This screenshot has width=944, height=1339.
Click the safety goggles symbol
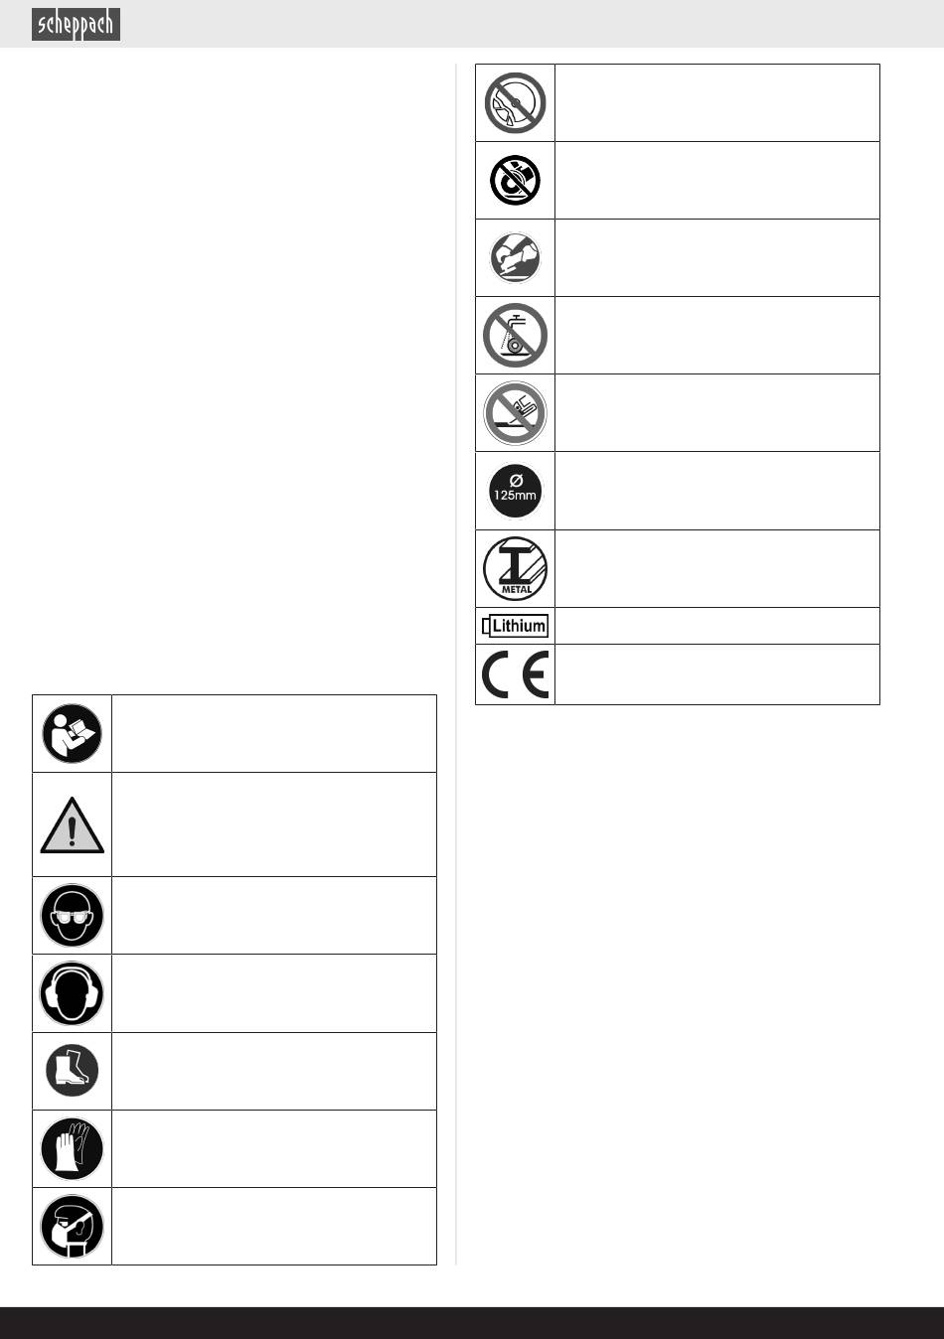point(72,915)
